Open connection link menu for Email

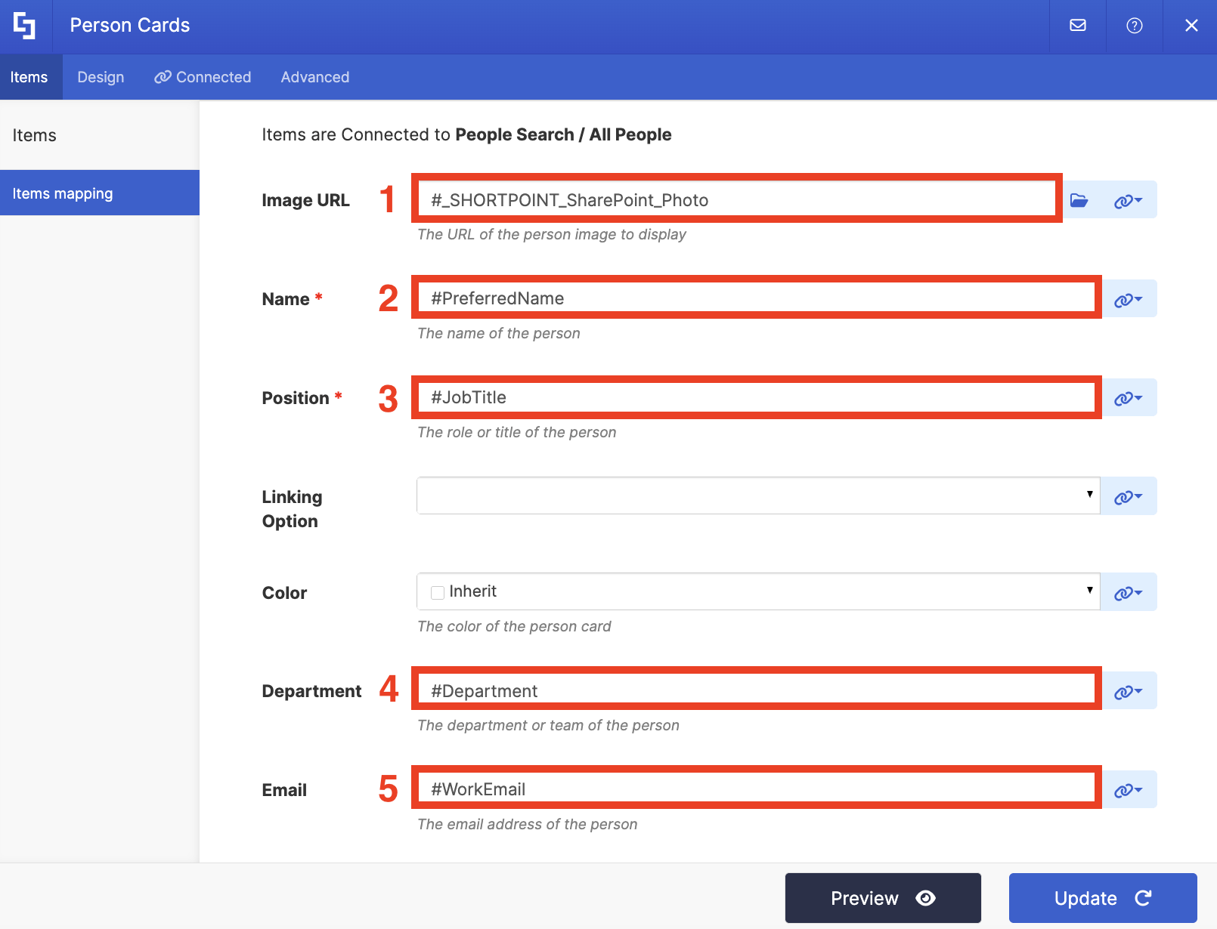point(1128,790)
